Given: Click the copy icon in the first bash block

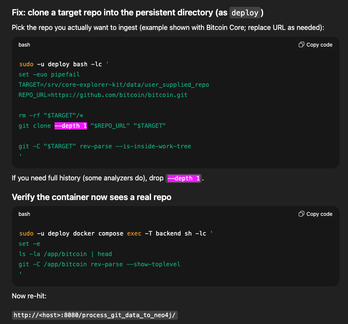Looking at the screenshot, I should pyautogui.click(x=301, y=45).
